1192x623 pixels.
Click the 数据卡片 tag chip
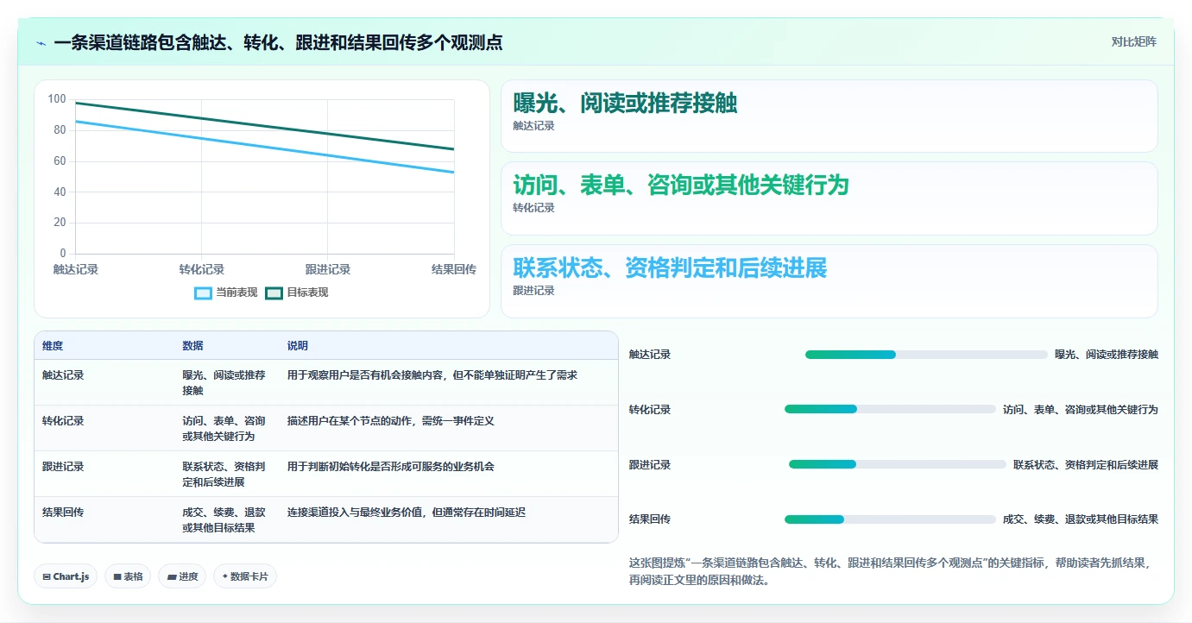(x=245, y=576)
